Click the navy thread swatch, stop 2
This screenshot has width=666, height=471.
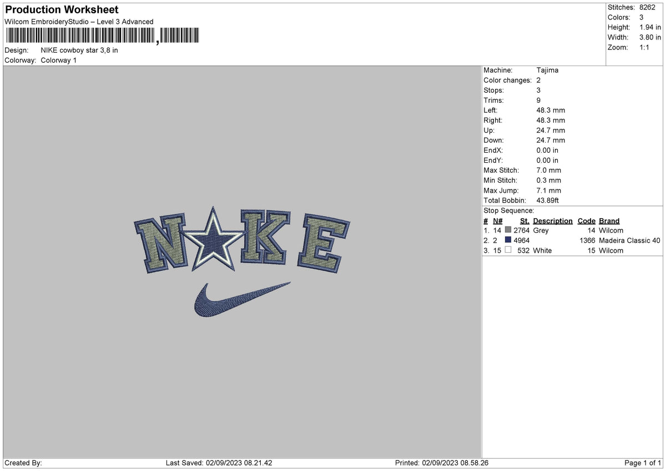click(x=508, y=240)
